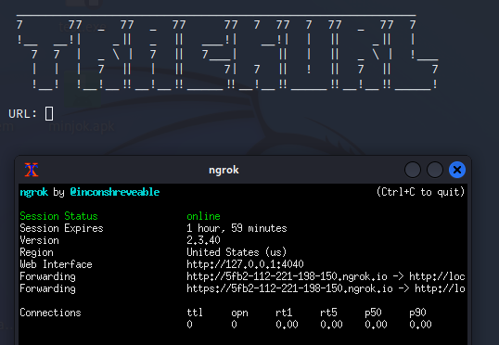
Task: Click the 'URL:' prompt label
Action: [22, 114]
